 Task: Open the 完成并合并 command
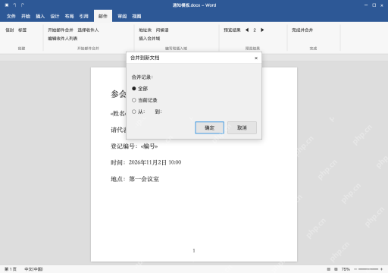(x=302, y=30)
